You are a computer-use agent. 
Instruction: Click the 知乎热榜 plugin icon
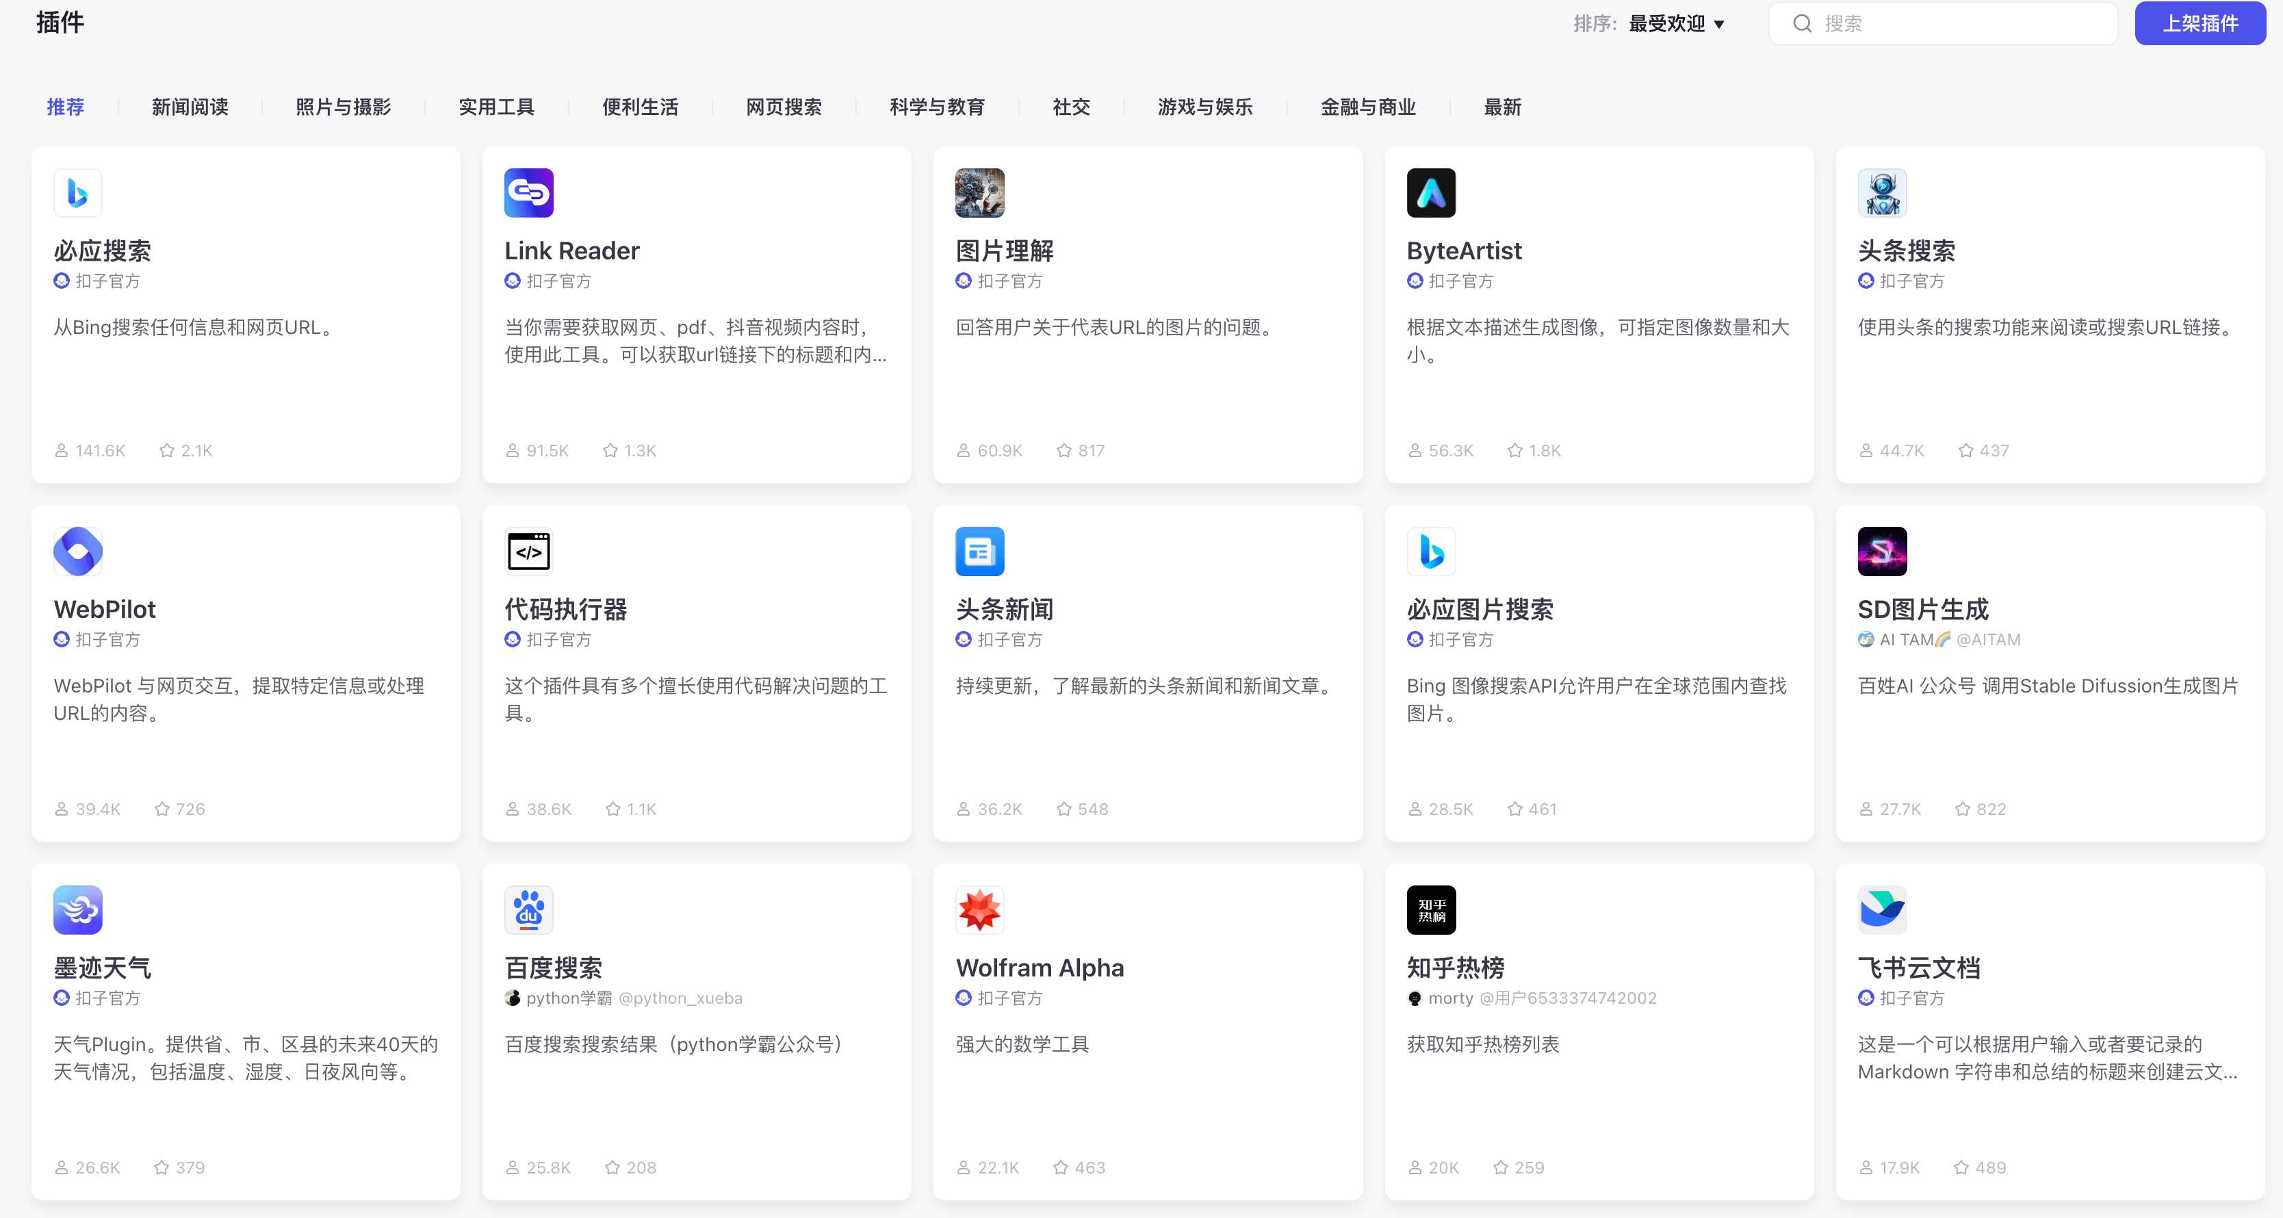(x=1430, y=909)
